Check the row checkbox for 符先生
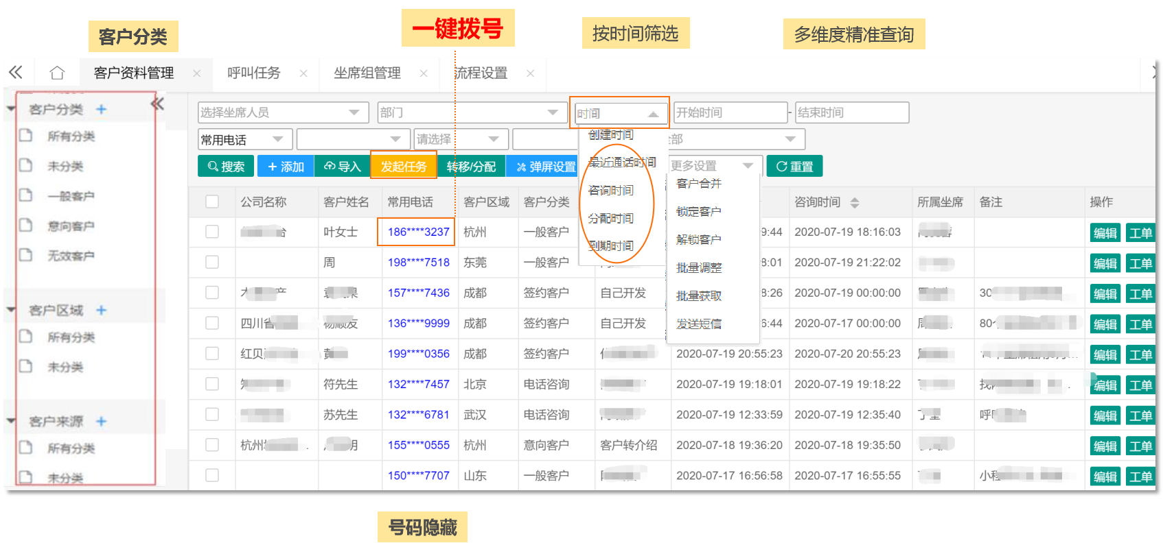The image size is (1163, 543). [212, 384]
